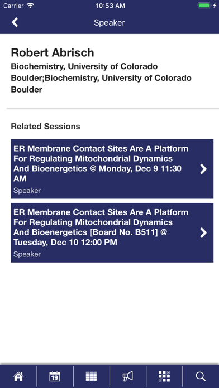Screen dimensions: 219x388
Task: Tap the Wi-Fi signal icon
Action: click(30, 6)
